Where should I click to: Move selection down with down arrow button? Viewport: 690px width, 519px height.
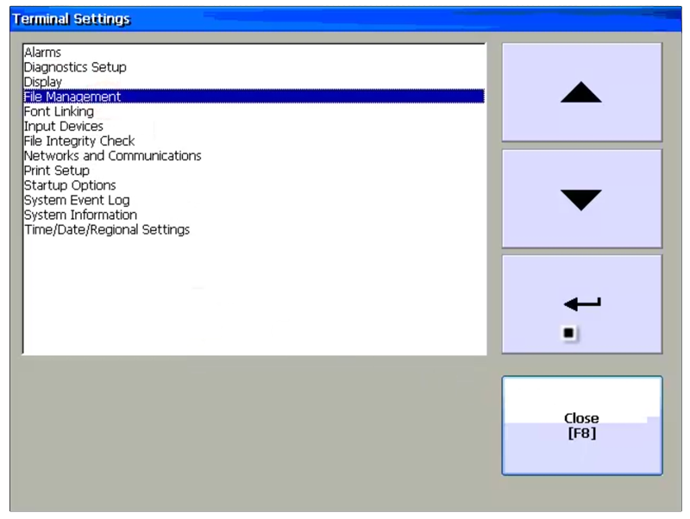click(581, 199)
